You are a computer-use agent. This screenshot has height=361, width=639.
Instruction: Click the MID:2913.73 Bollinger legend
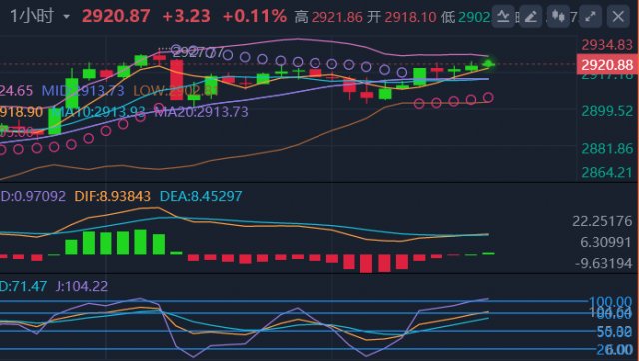[83, 91]
